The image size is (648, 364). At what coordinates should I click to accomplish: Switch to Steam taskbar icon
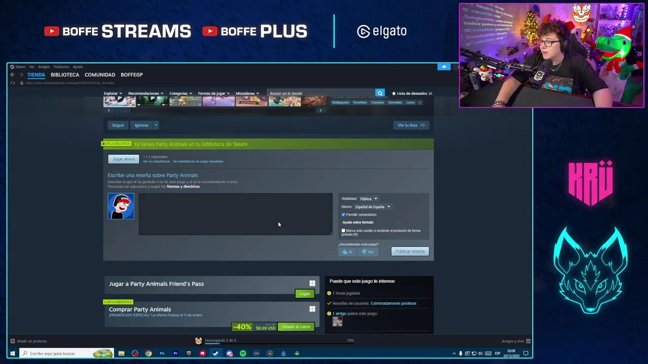coord(216,353)
